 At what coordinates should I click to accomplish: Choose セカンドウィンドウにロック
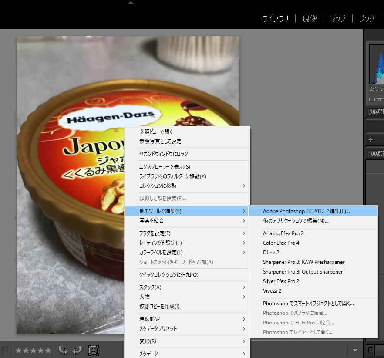(187, 154)
